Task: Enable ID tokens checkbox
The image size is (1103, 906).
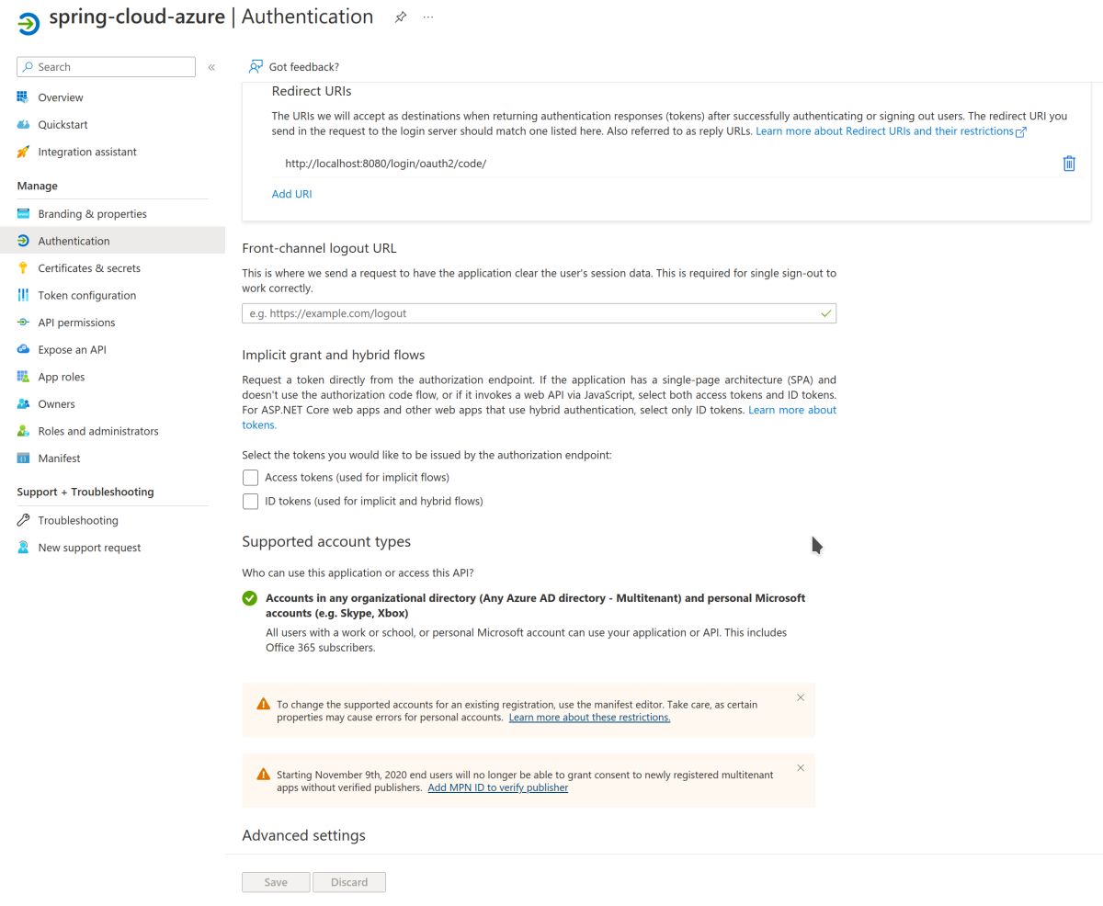Action: click(x=250, y=502)
